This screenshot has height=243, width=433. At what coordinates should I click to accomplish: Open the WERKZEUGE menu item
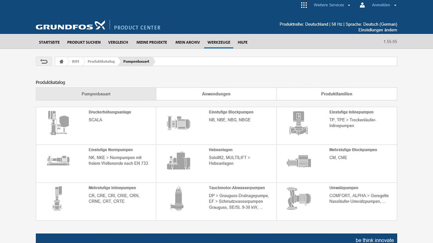(218, 42)
